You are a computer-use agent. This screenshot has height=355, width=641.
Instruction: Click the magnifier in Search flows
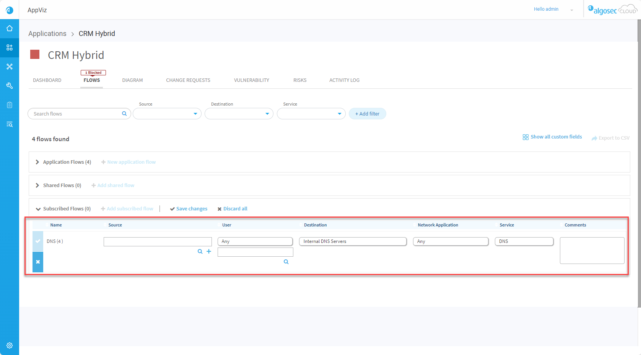[124, 114]
